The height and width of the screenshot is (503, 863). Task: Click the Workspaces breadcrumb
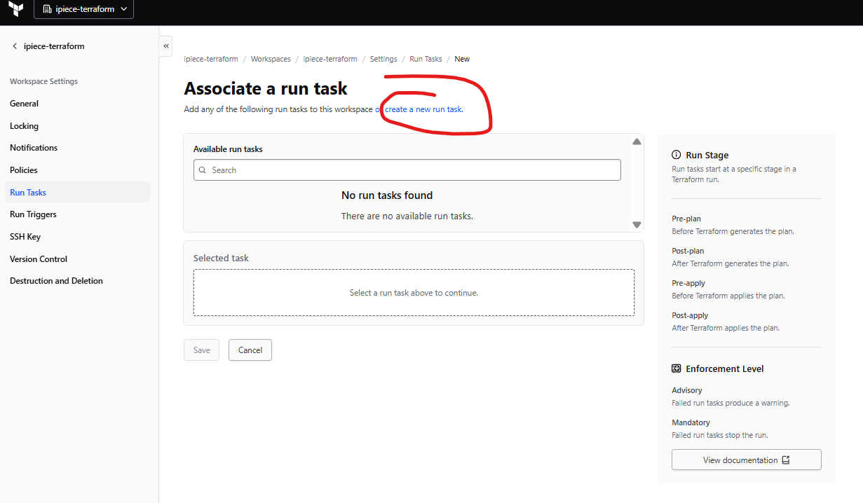271,59
